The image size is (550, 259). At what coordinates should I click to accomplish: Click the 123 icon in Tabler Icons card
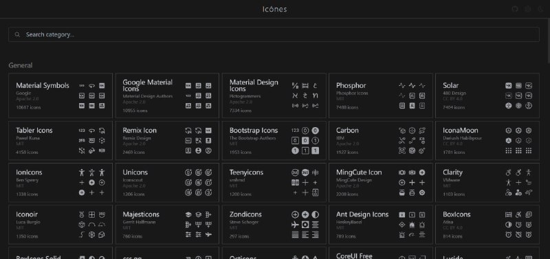coord(82,131)
